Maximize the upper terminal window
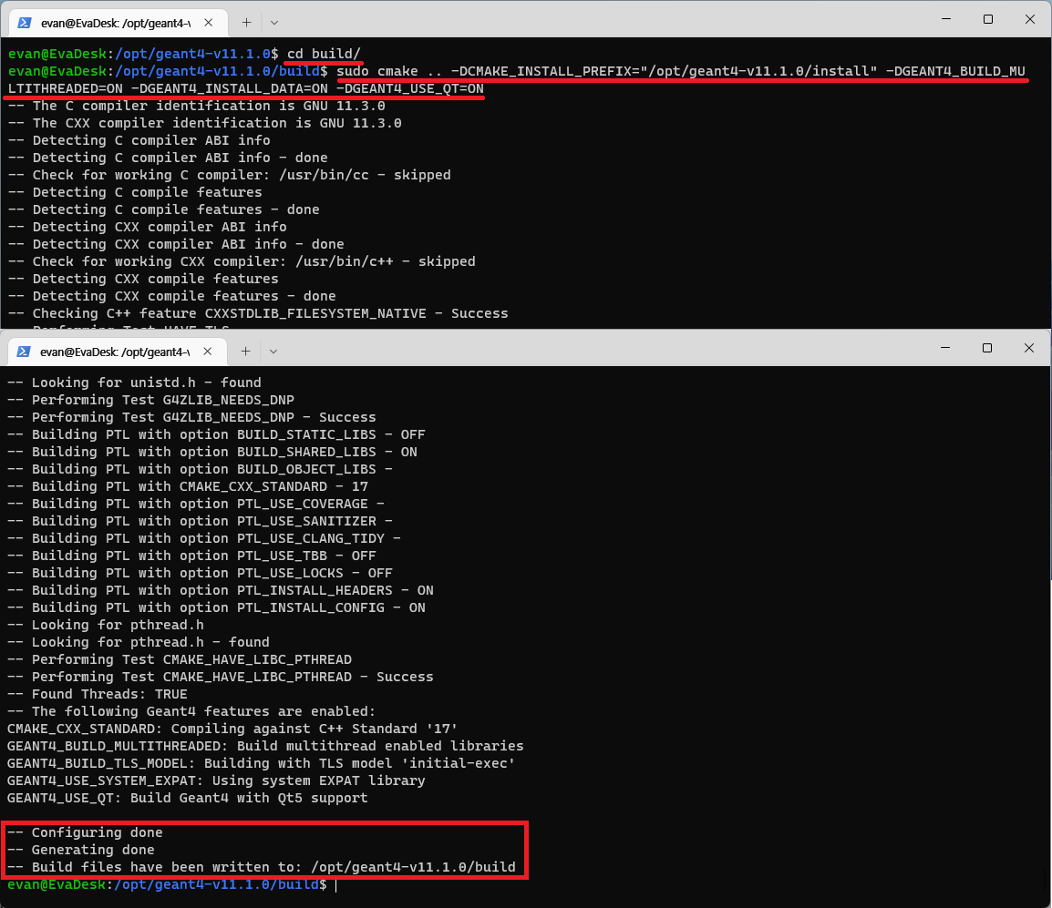Screen dimensions: 1052x908 (x=987, y=19)
